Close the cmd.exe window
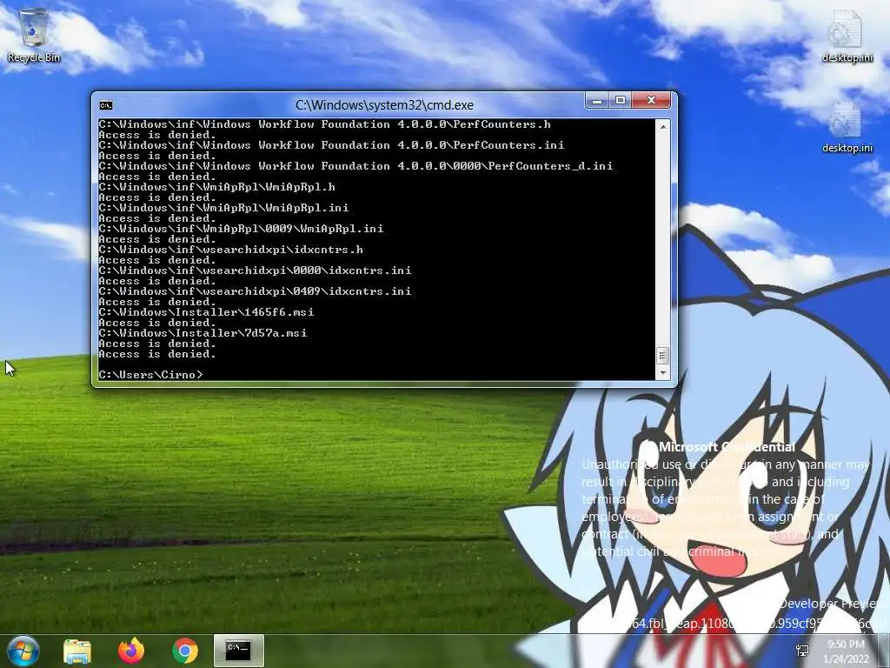 pos(651,101)
